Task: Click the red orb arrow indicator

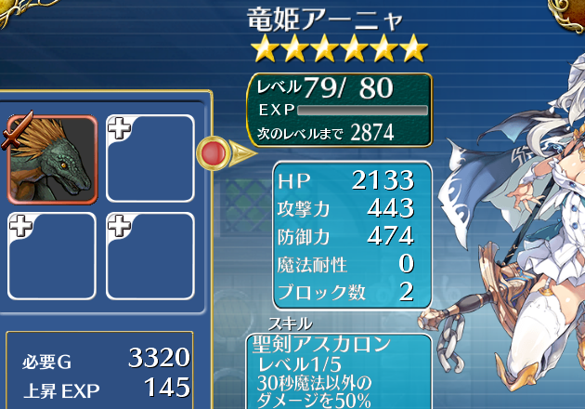Action: pyautogui.click(x=226, y=153)
